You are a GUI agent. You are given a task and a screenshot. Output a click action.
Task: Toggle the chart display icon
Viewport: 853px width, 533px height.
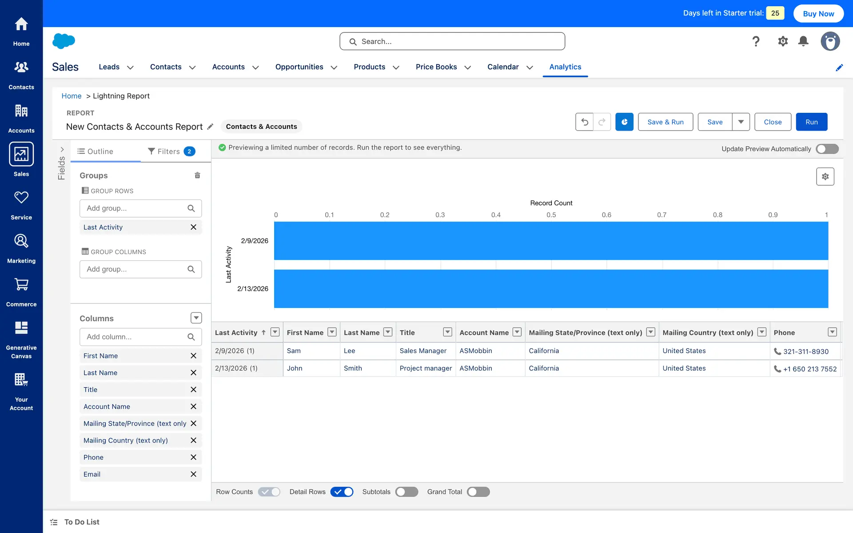coord(624,122)
